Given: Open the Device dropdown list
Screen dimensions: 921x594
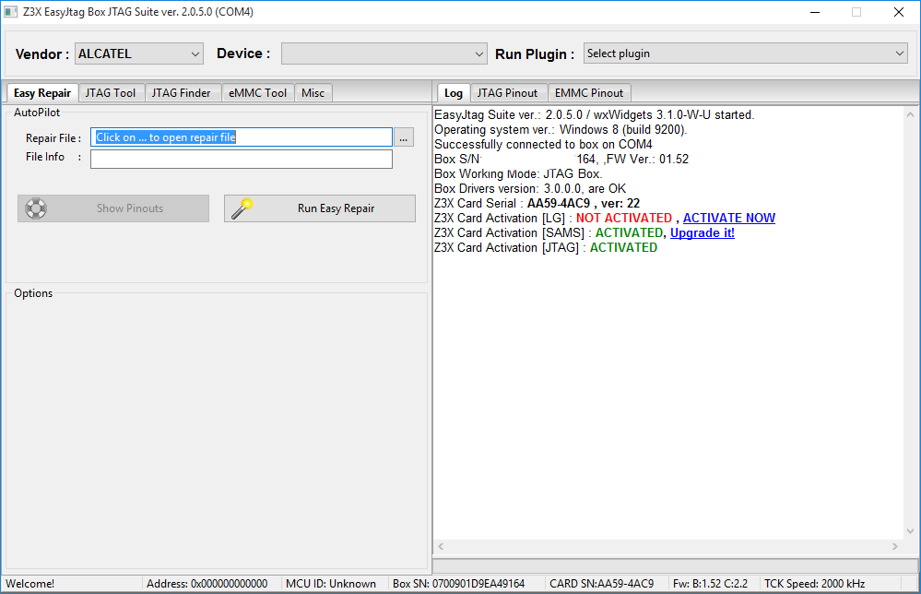Looking at the screenshot, I should [384, 53].
